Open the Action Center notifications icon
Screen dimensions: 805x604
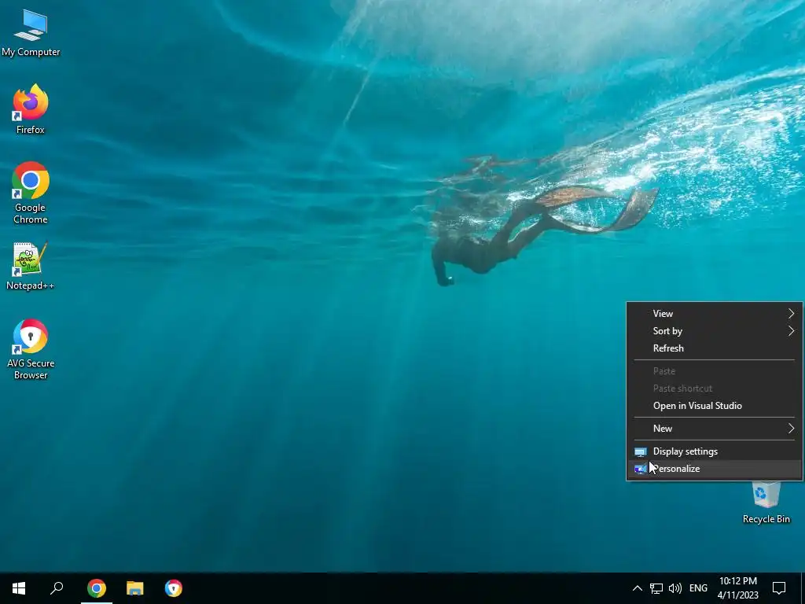click(779, 588)
